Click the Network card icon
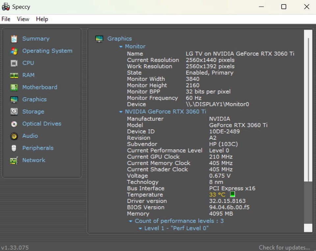 (14, 161)
